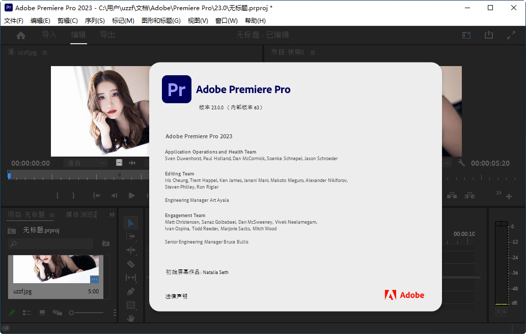Screen dimensions: 526x334
Task: Click the Drag Video Only filmstrip icon
Action: (x=119, y=163)
